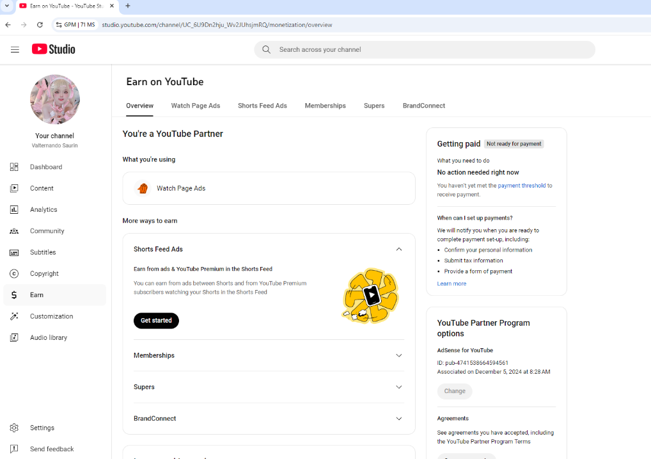Click the Dashboard sidebar icon
The image size is (651, 459).
pos(14,166)
